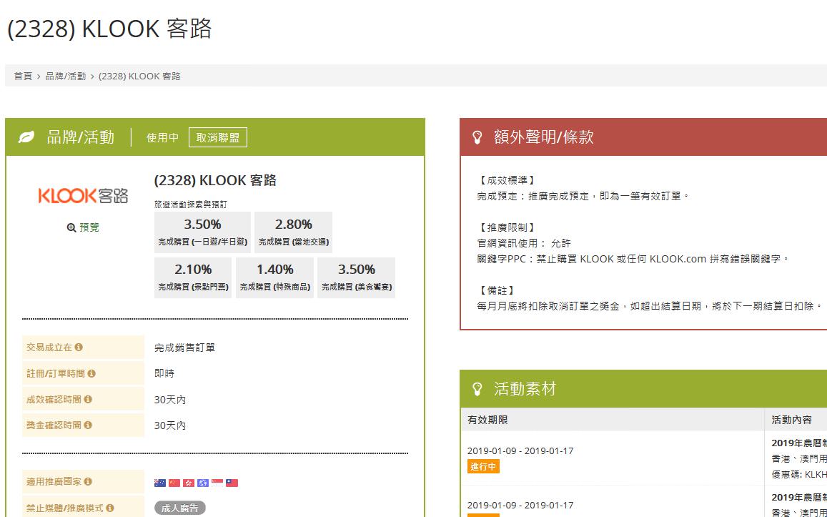Viewport: 827px width, 517px height.
Task: Click the 3.50% 一日遊/半日遊 commission tile
Action: pyautogui.click(x=202, y=232)
